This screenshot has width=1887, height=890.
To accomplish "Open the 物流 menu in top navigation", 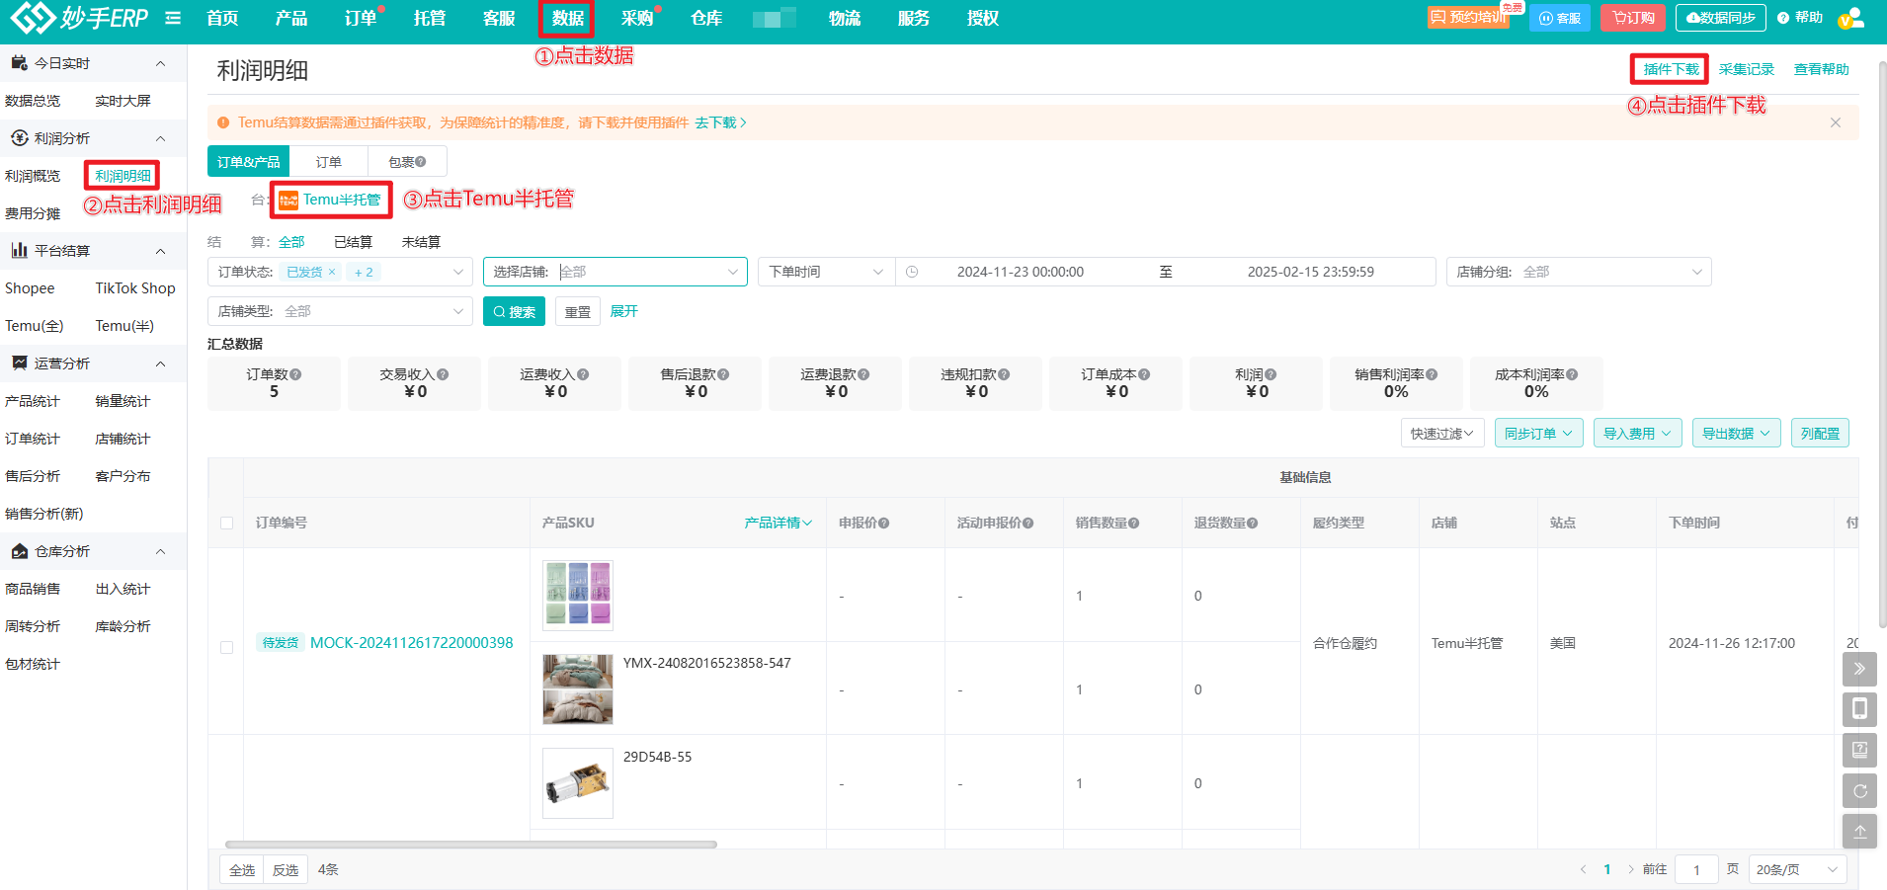I will 845,18.
